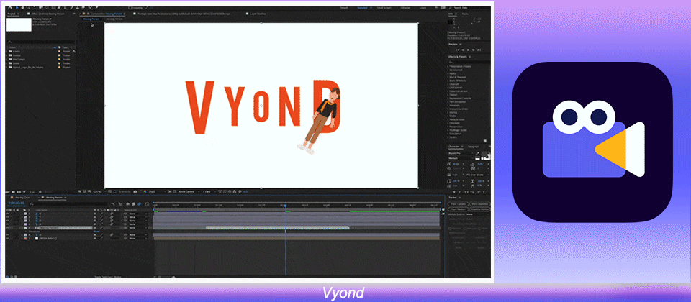Click the composition mini-flowchart icon

pyautogui.click(x=114, y=203)
